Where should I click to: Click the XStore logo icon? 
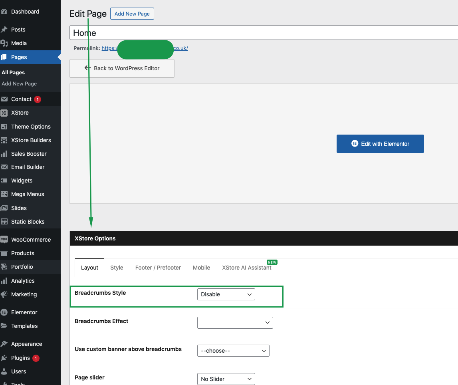click(x=4, y=113)
